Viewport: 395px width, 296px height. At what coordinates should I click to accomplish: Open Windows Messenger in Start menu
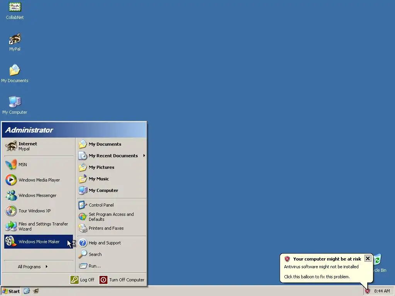click(x=39, y=195)
